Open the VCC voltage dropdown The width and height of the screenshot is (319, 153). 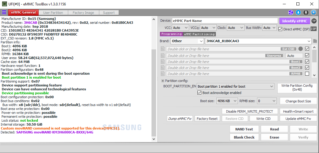pos(180,28)
